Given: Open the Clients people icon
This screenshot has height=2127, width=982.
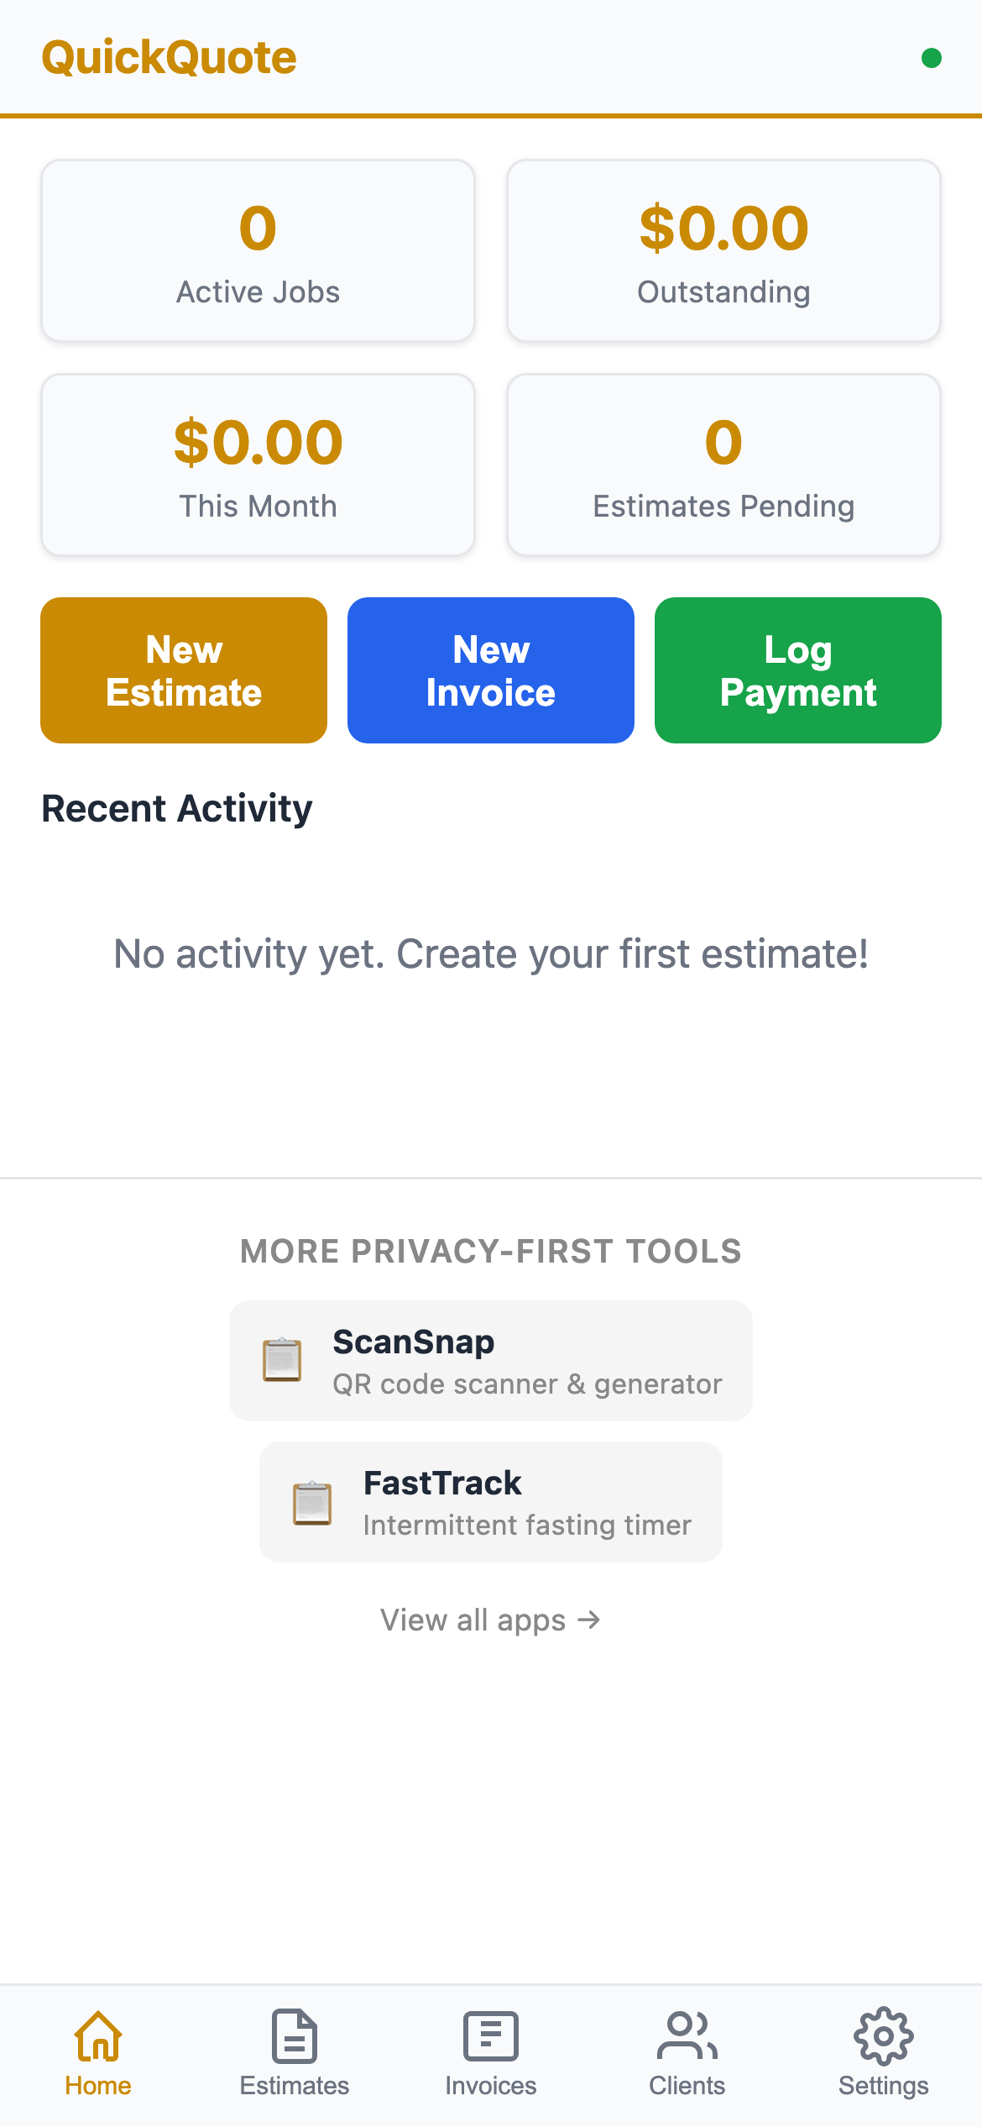Looking at the screenshot, I should [687, 2040].
